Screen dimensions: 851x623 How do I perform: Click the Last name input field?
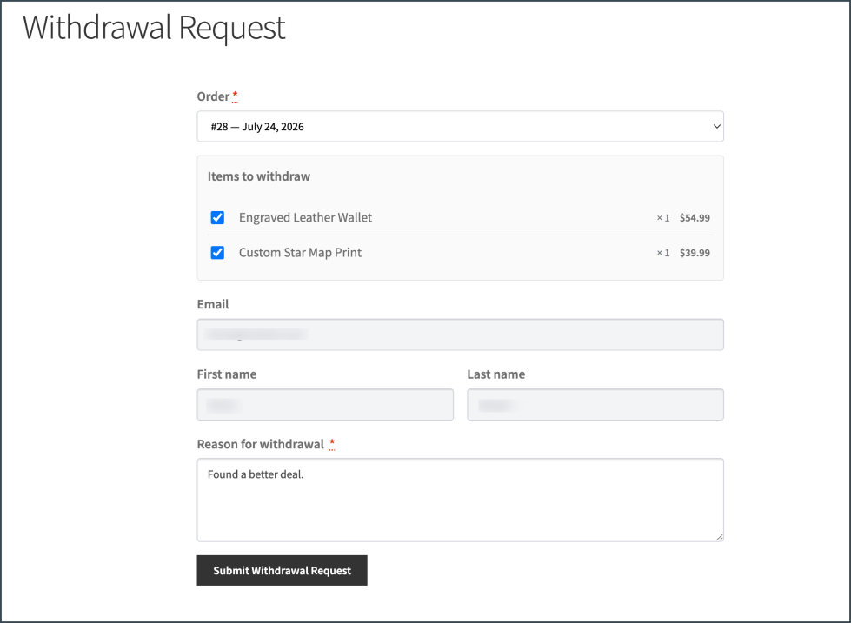[x=595, y=404]
